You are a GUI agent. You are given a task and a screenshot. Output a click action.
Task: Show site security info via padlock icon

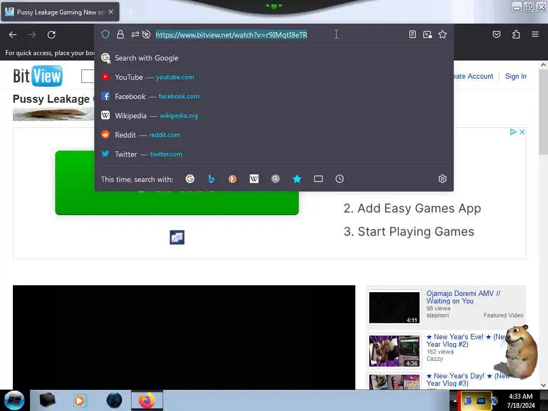tap(120, 34)
